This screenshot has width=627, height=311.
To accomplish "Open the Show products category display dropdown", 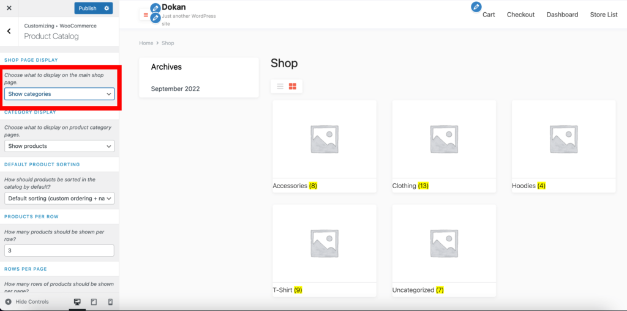I will tap(59, 146).
